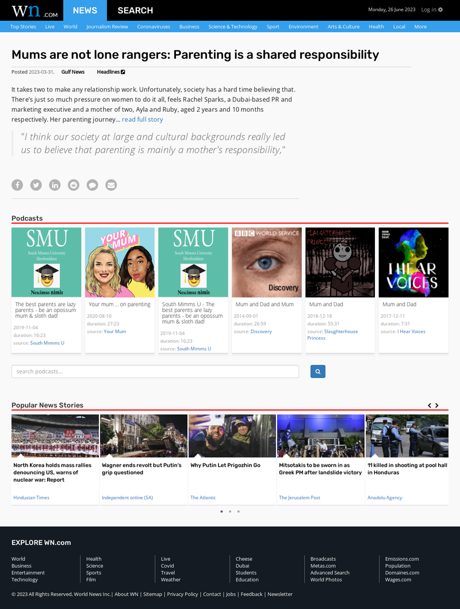460x609 pixels.
Task: Select third carousel pagination dot
Action: tap(239, 512)
